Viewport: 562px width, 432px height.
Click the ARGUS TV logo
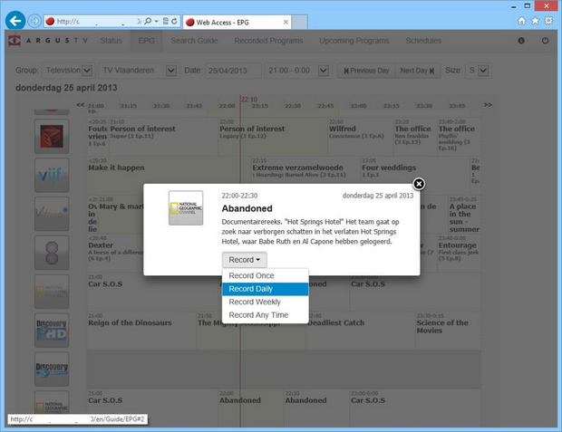48,40
